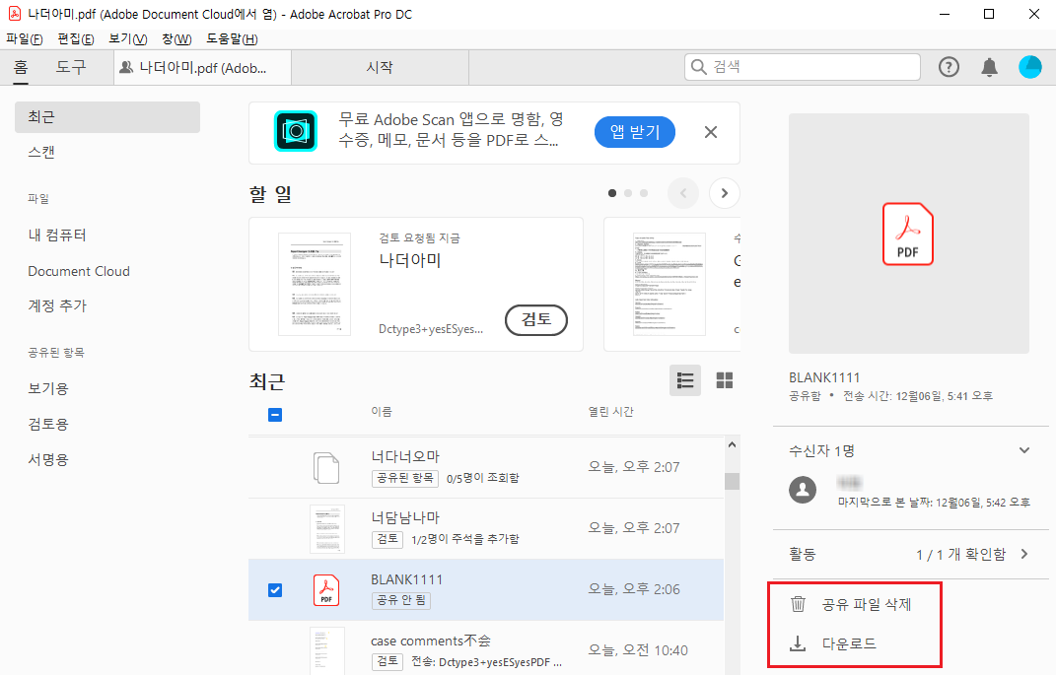Go to next to-do card

pos(724,193)
